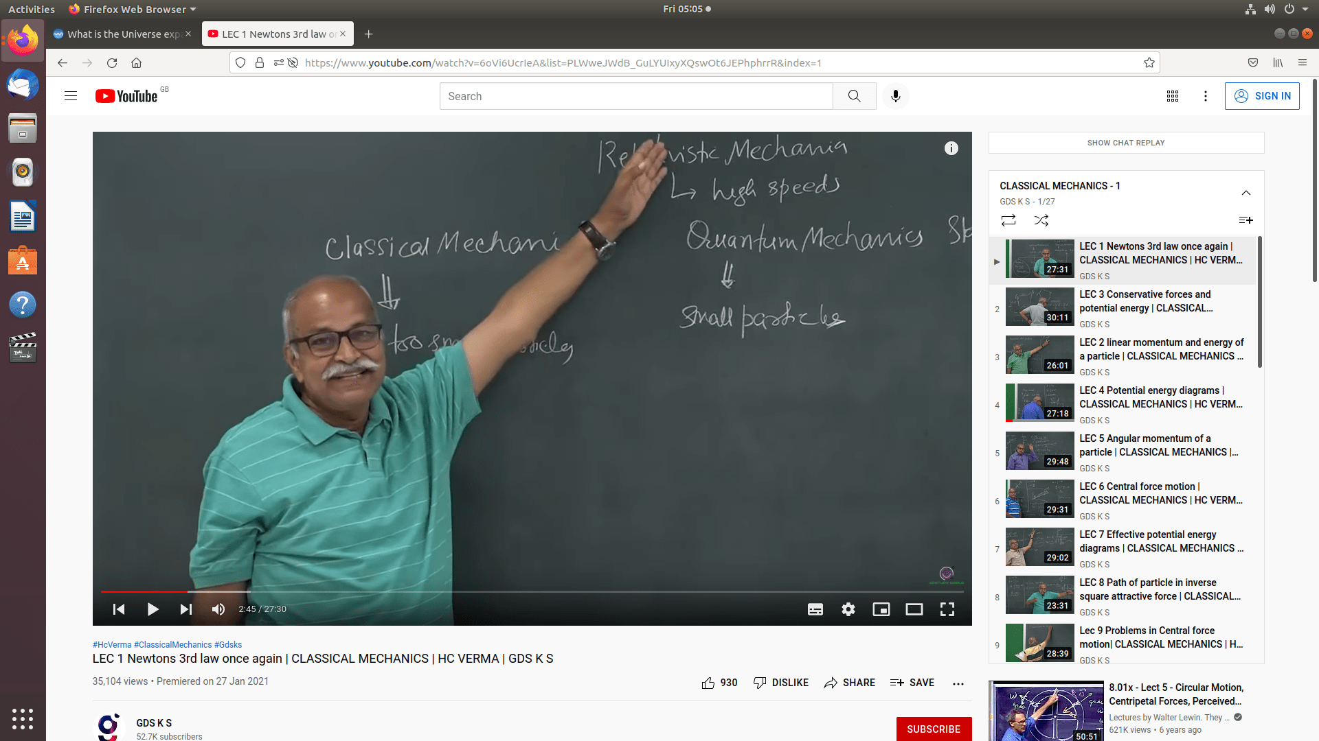Image resolution: width=1319 pixels, height=741 pixels.
Task: Mute the video volume
Action: (x=218, y=609)
